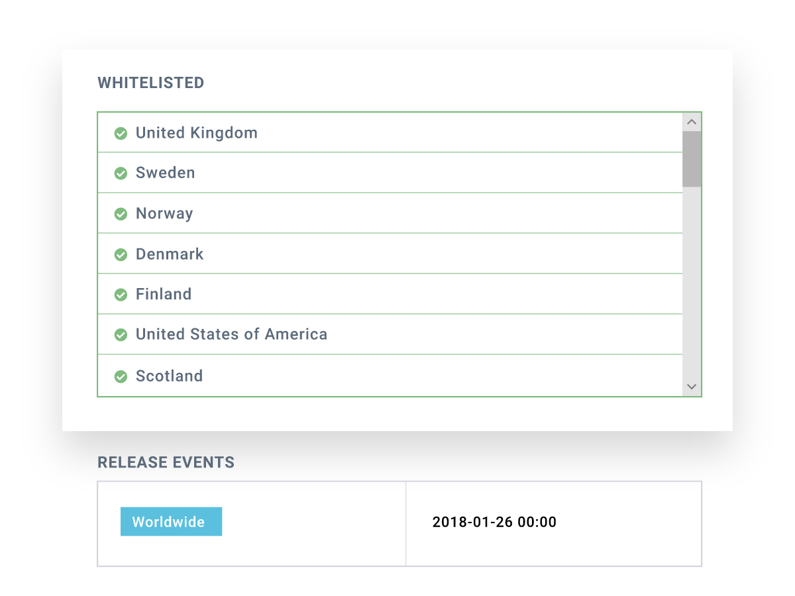Click the Worldwide release tag

click(171, 522)
